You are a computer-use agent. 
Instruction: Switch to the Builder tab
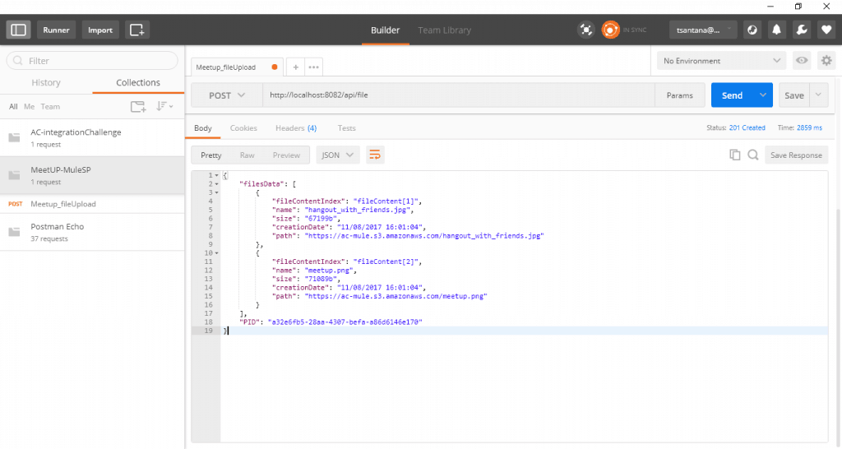click(385, 30)
